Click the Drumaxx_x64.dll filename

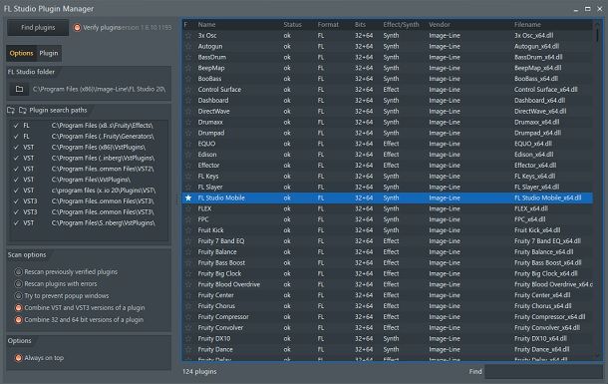coord(536,122)
